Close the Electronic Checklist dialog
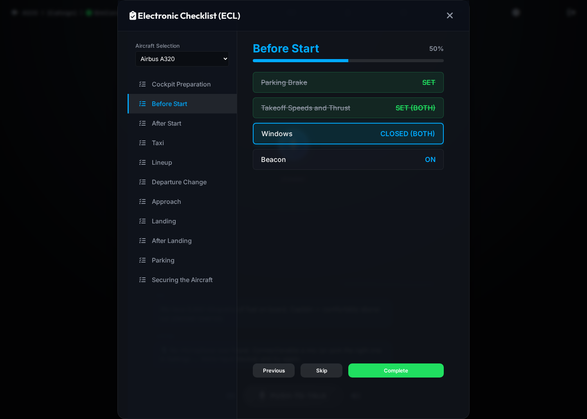Screen dimensions: 587x419 (x=450, y=15)
